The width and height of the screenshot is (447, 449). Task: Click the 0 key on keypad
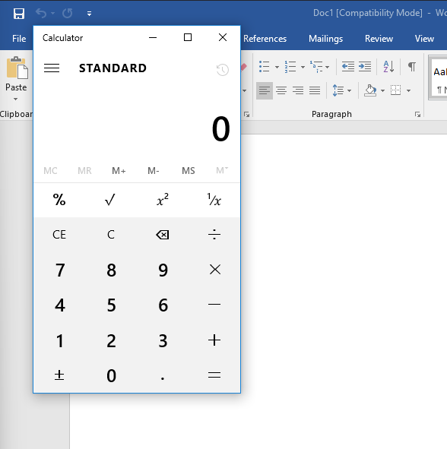click(111, 376)
